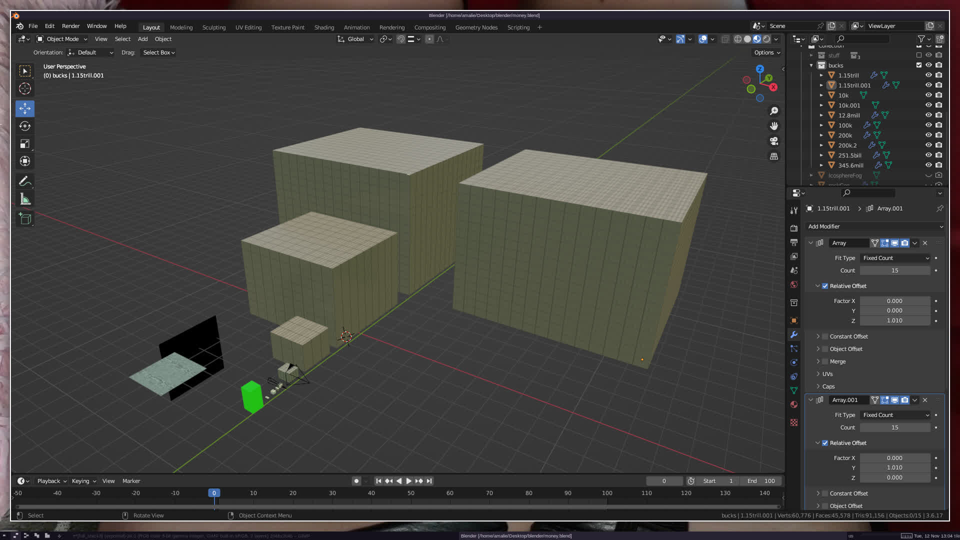The height and width of the screenshot is (540, 960).
Task: Select the Rotate tool in toolbar
Action: click(24, 126)
